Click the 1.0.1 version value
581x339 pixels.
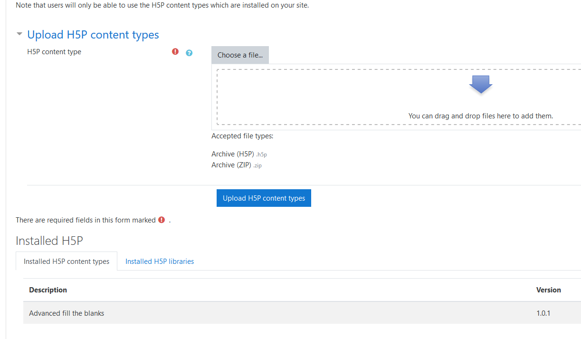(543, 313)
